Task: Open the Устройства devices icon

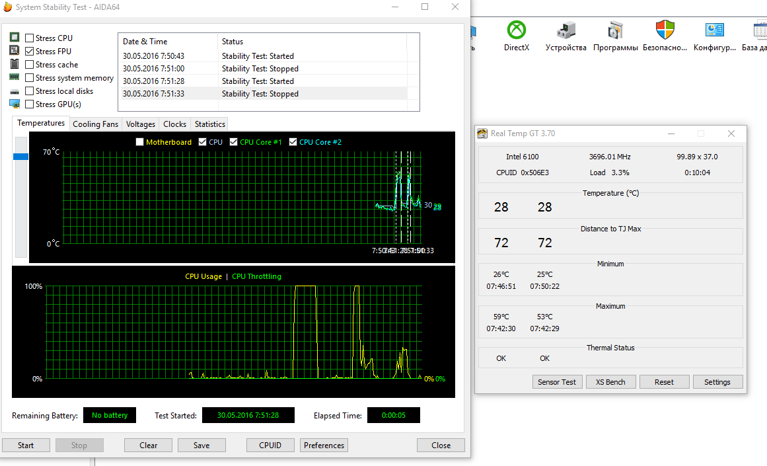Action: (x=566, y=30)
